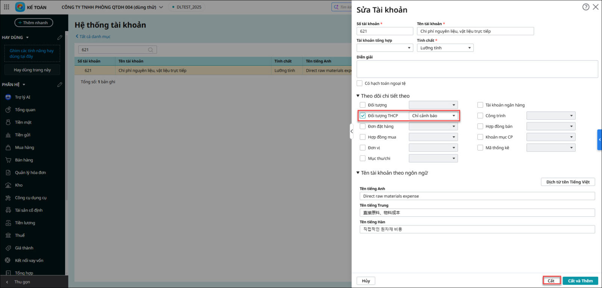Enable Có hạch toán ngoại tệ checkbox
The height and width of the screenshot is (288, 602).
360,83
